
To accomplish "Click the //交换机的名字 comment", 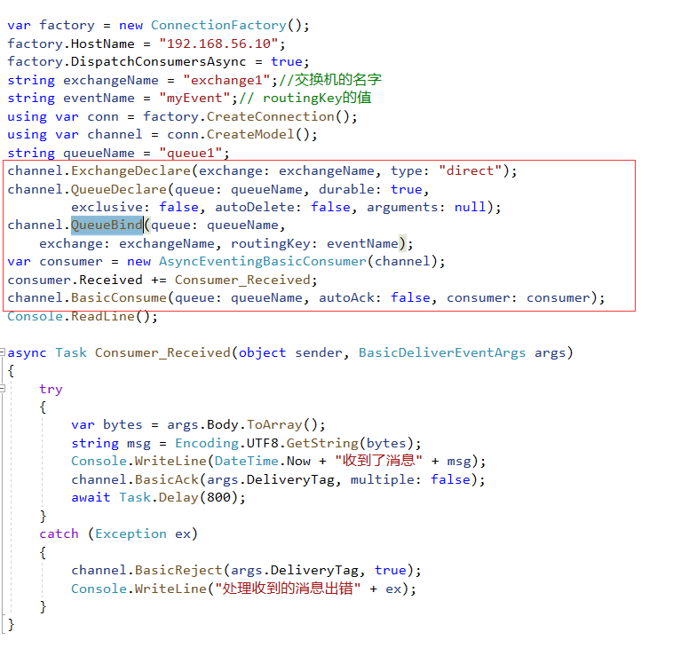I will click(330, 80).
